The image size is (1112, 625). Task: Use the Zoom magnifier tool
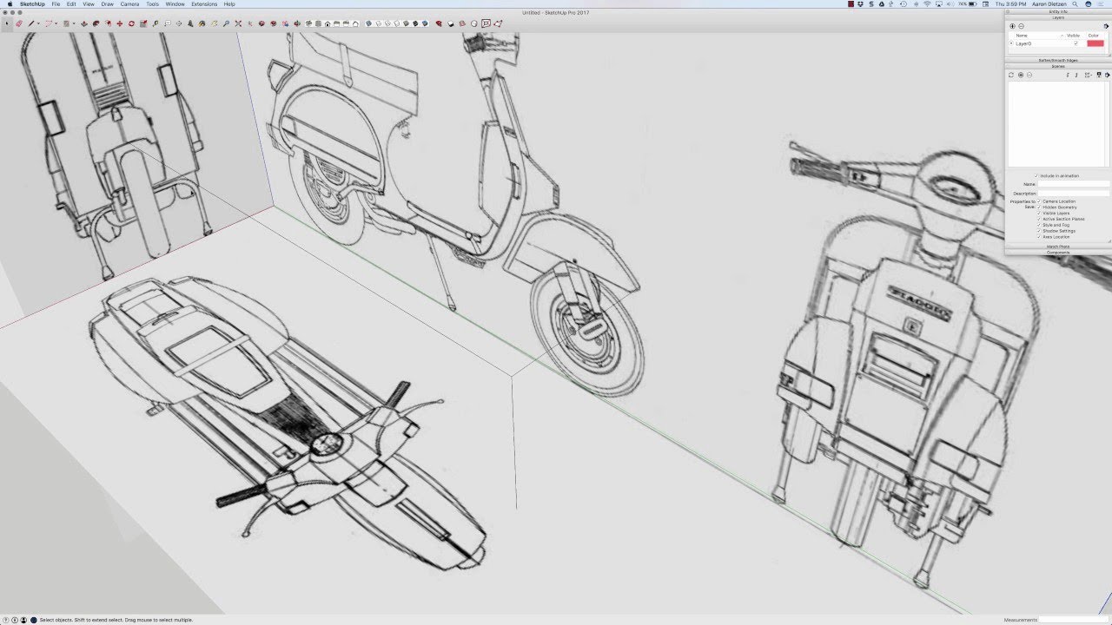click(226, 23)
